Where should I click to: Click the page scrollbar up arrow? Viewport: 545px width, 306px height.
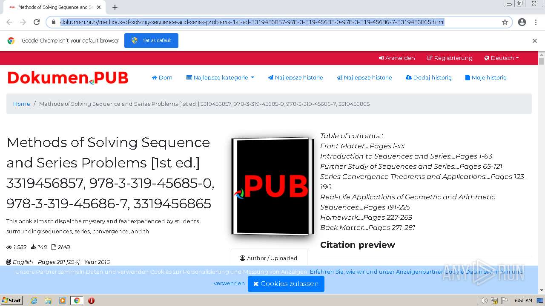click(542, 54)
